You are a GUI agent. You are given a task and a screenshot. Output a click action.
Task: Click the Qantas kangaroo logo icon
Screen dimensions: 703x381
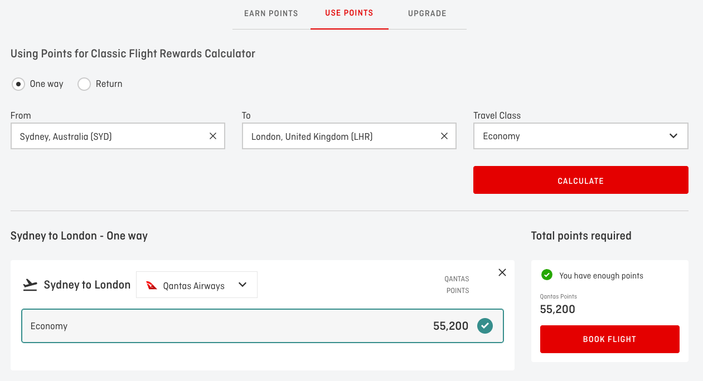152,285
